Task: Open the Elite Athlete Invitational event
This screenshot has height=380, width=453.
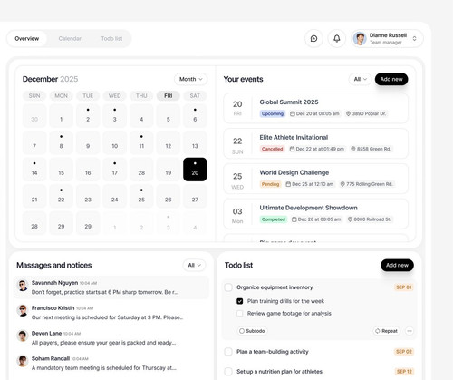Action: click(x=315, y=143)
